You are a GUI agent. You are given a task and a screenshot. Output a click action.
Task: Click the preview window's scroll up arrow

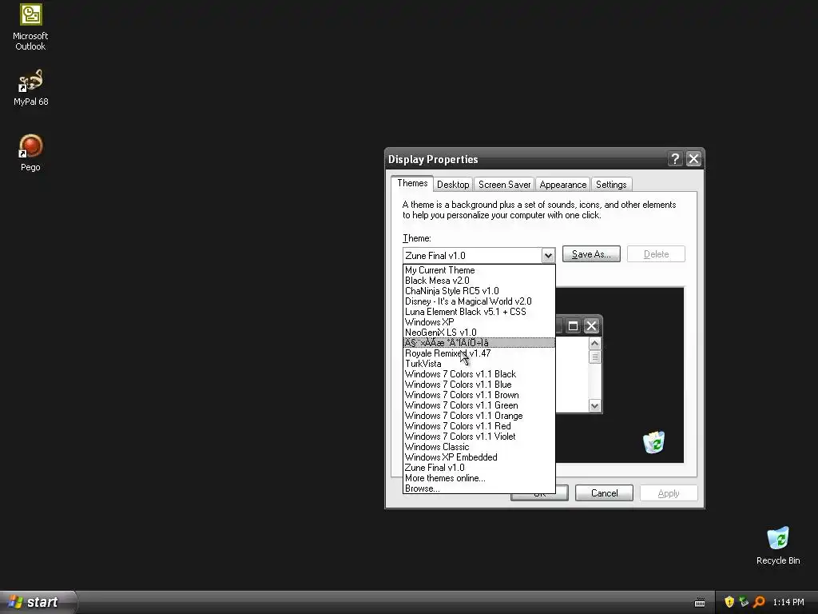(594, 344)
